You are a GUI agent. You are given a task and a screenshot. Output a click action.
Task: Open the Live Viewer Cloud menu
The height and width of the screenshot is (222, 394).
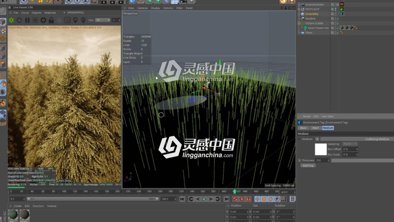click(x=25, y=13)
